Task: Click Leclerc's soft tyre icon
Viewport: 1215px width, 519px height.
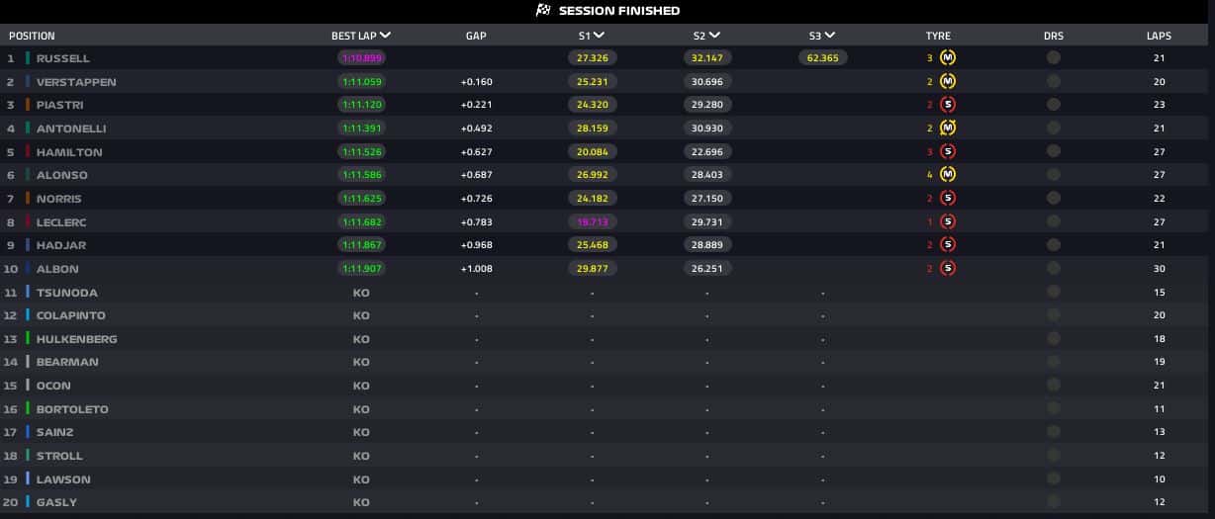Action: tap(948, 221)
